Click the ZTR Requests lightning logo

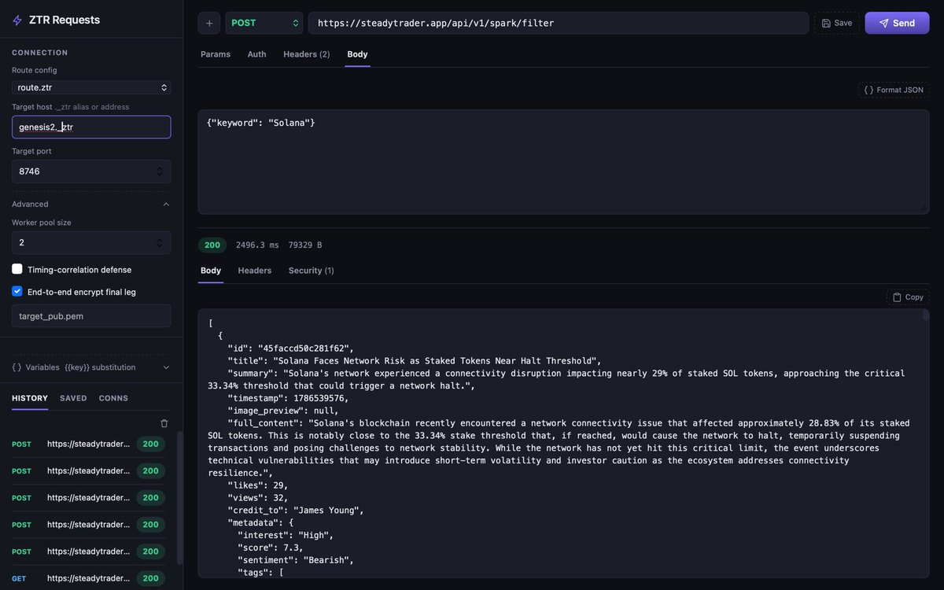click(x=17, y=20)
